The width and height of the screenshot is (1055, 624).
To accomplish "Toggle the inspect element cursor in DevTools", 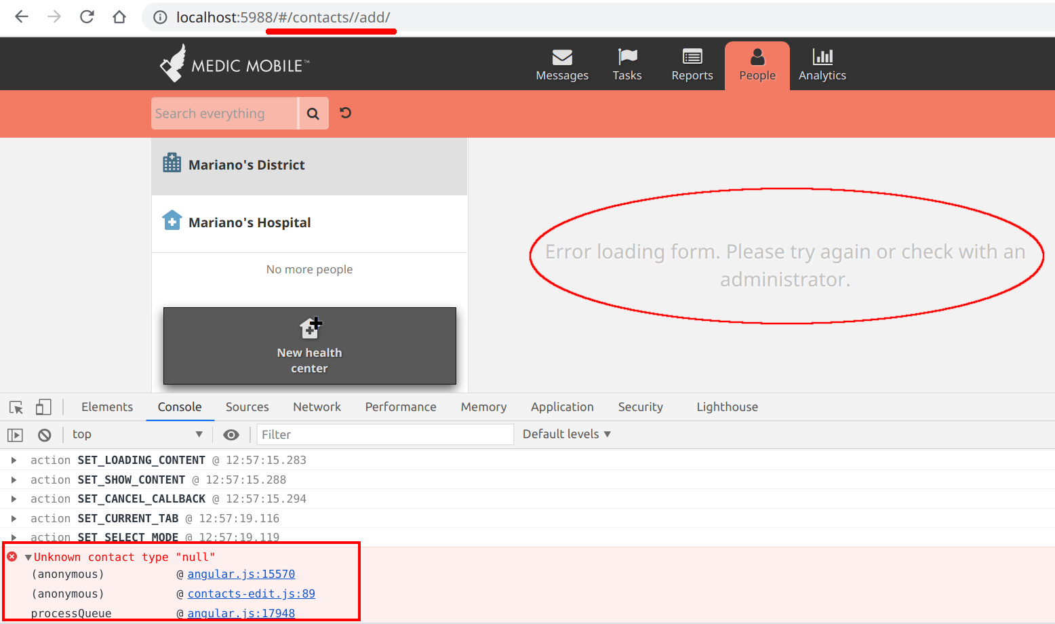I will [16, 406].
